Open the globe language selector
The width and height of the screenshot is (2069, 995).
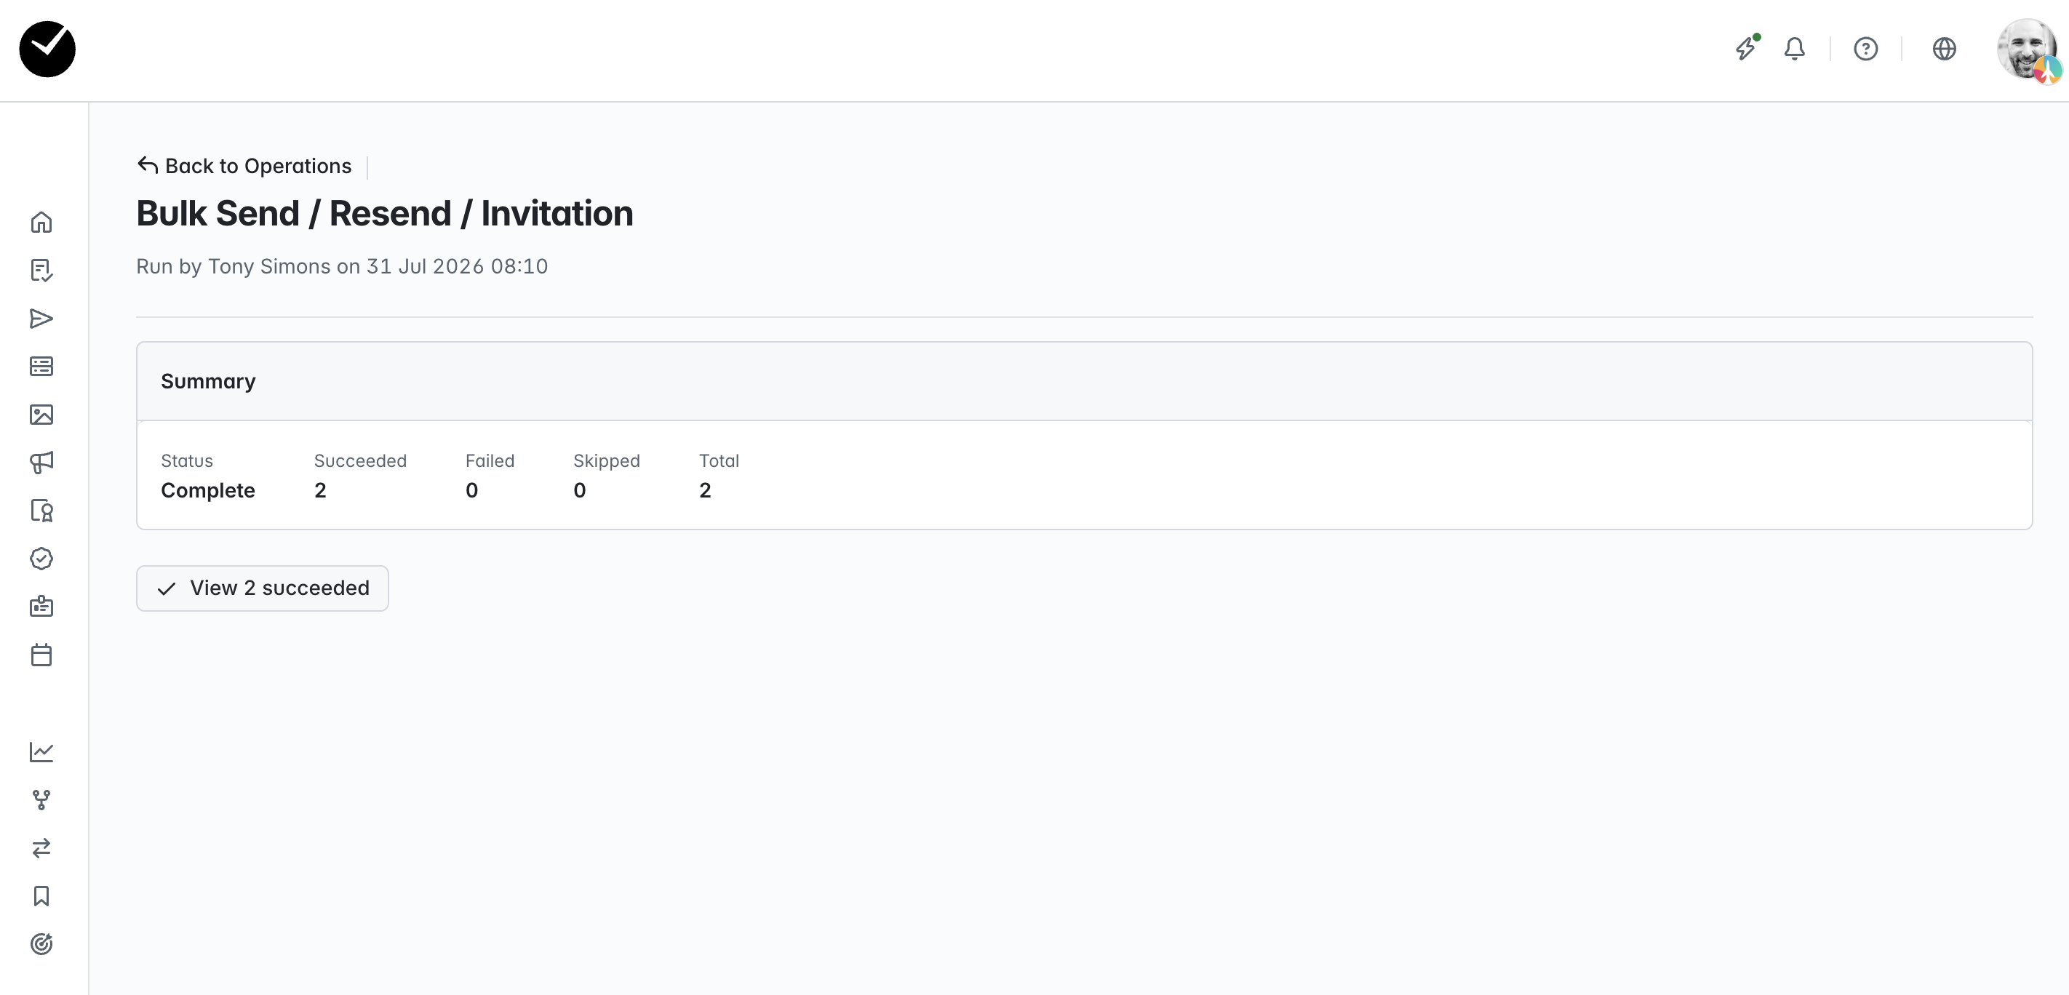(1944, 49)
